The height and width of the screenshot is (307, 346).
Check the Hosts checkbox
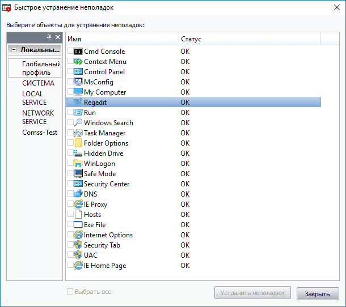(70, 215)
